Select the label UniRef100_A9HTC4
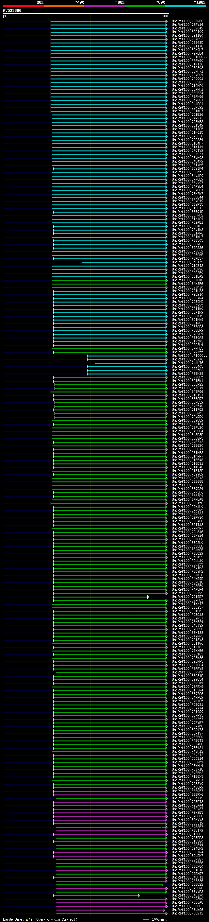 coord(187,424)
